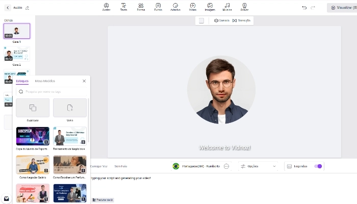357x204 pixels.
Task: Open the Camada layer option
Action: coord(222,20)
